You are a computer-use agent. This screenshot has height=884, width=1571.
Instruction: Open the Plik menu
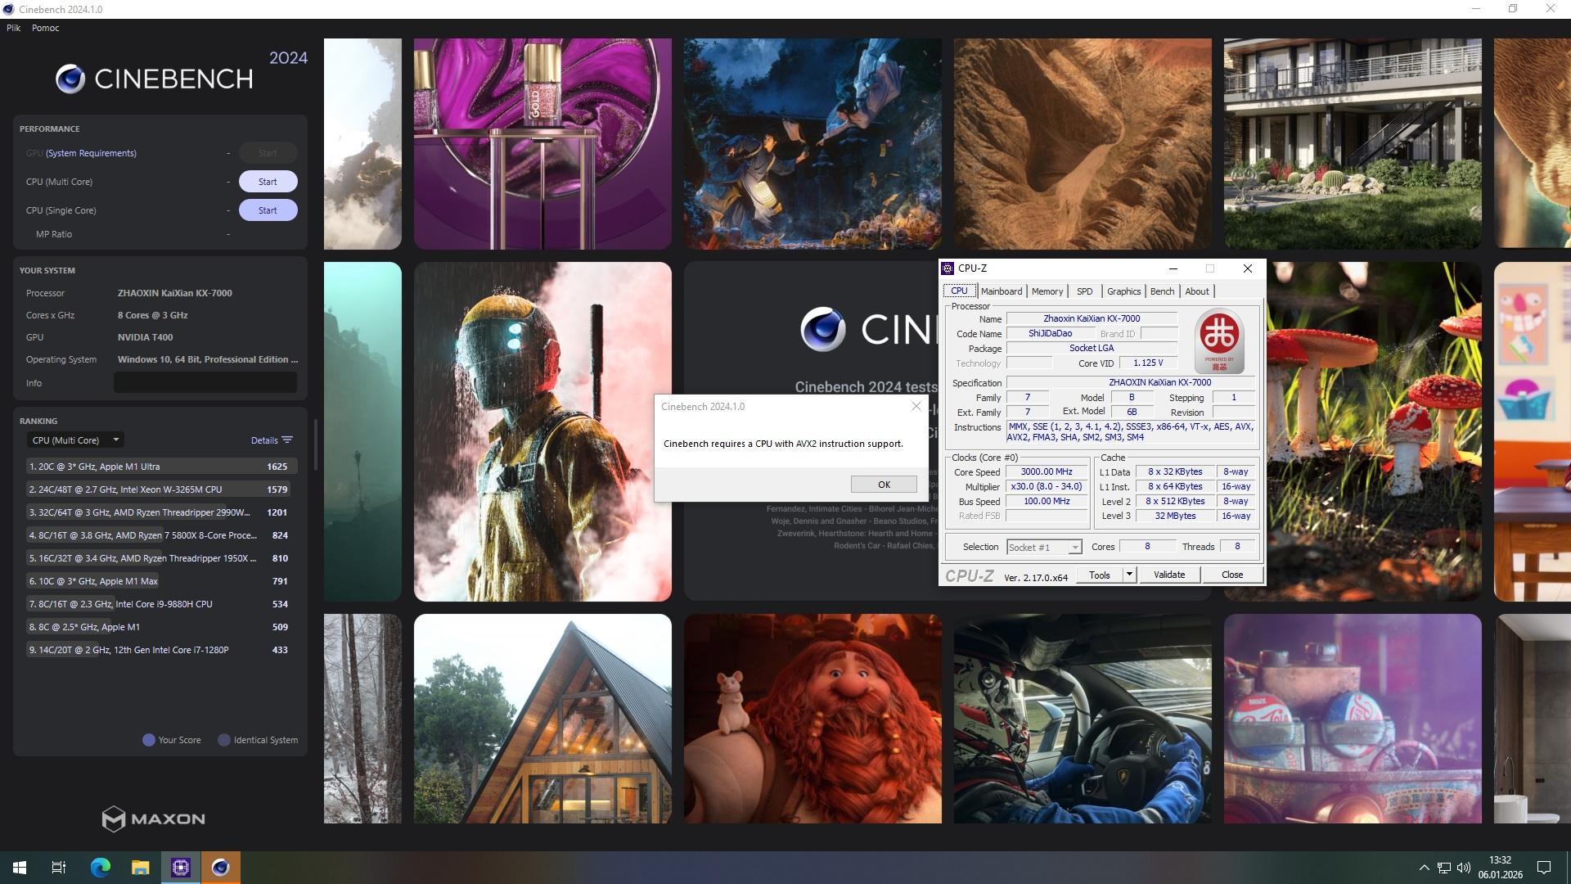[x=14, y=28]
